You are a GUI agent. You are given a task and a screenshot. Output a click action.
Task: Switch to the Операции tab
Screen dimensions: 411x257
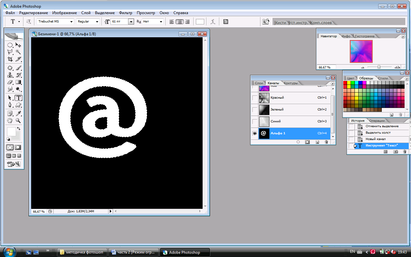pos(377,121)
